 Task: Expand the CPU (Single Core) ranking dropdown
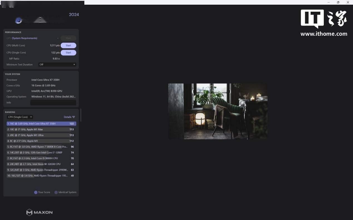20,117
